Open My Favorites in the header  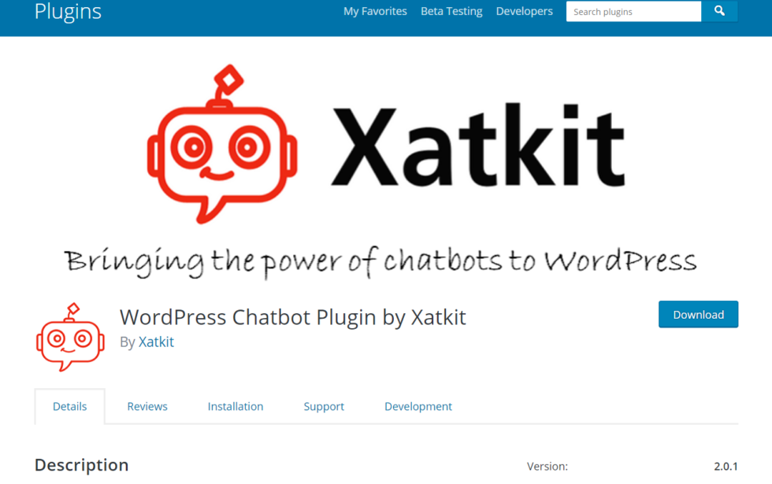375,11
